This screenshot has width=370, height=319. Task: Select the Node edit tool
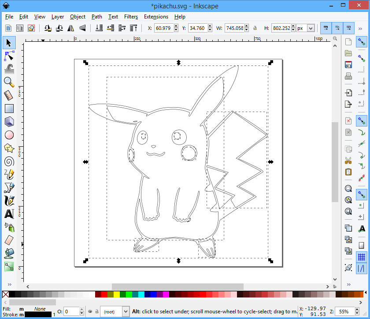tap(9, 56)
